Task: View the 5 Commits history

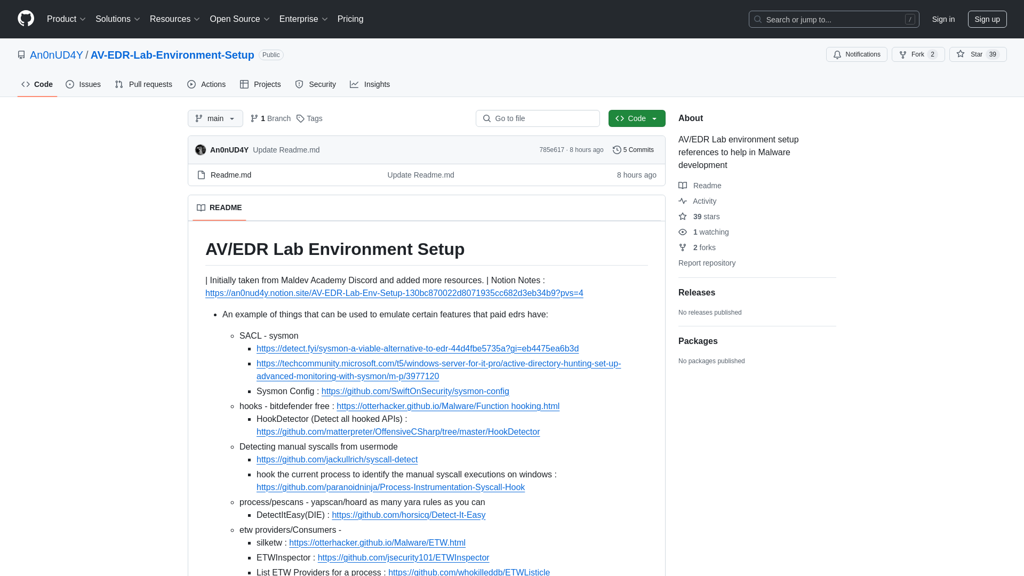Action: coord(633,150)
